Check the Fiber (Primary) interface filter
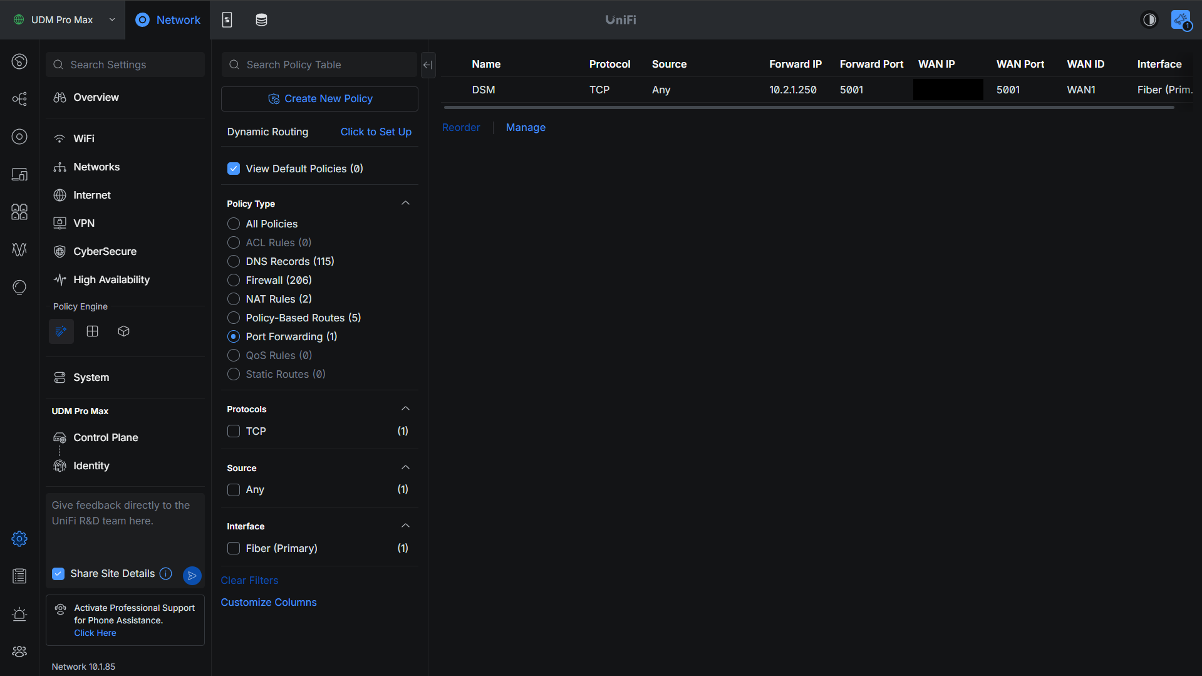 [x=234, y=548]
